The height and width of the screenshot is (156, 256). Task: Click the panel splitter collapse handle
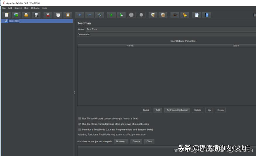pyautogui.click(x=74, y=93)
